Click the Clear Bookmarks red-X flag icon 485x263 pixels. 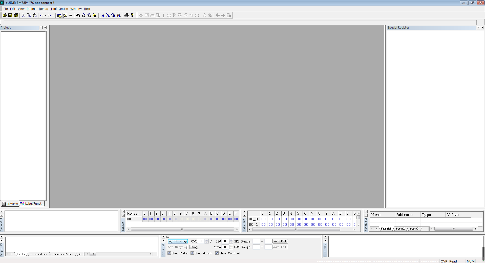click(119, 15)
